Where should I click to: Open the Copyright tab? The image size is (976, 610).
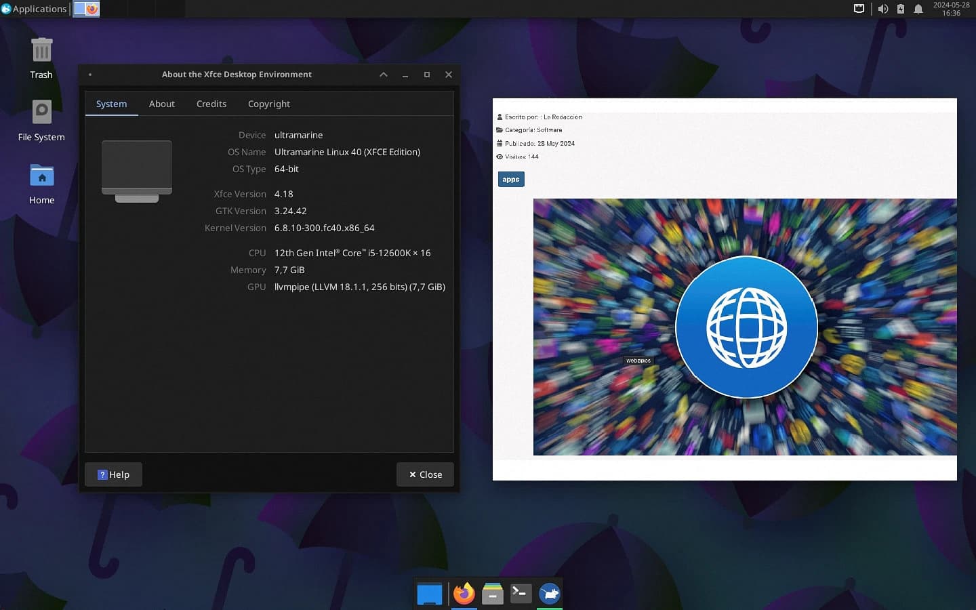tap(268, 104)
